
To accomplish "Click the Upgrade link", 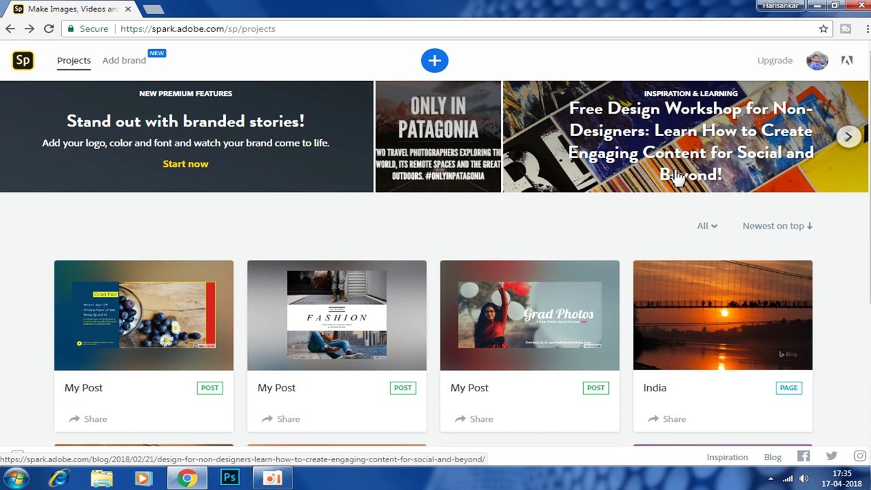I will tap(775, 61).
